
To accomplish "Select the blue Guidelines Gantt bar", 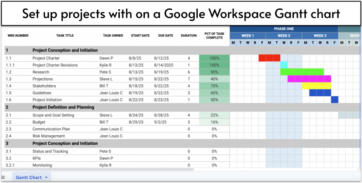I will click(320, 93).
